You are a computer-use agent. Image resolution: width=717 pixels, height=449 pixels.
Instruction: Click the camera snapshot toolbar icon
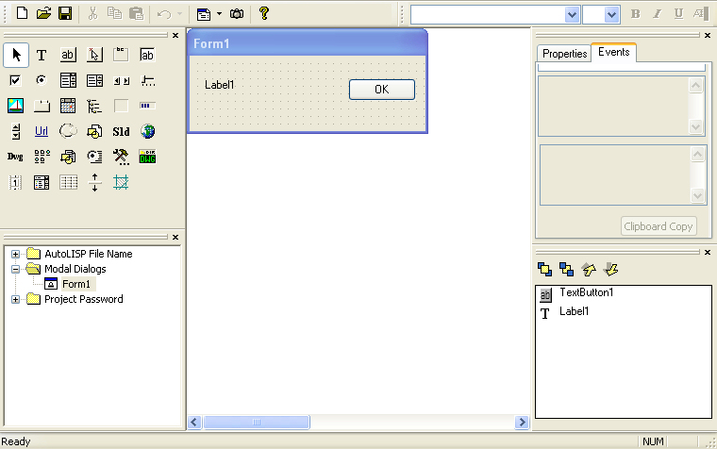click(x=237, y=14)
